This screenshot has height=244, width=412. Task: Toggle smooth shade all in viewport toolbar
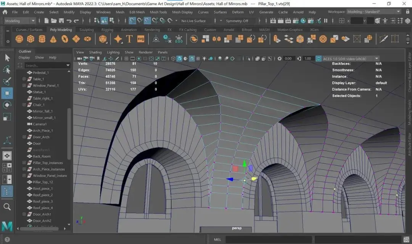click(179, 59)
